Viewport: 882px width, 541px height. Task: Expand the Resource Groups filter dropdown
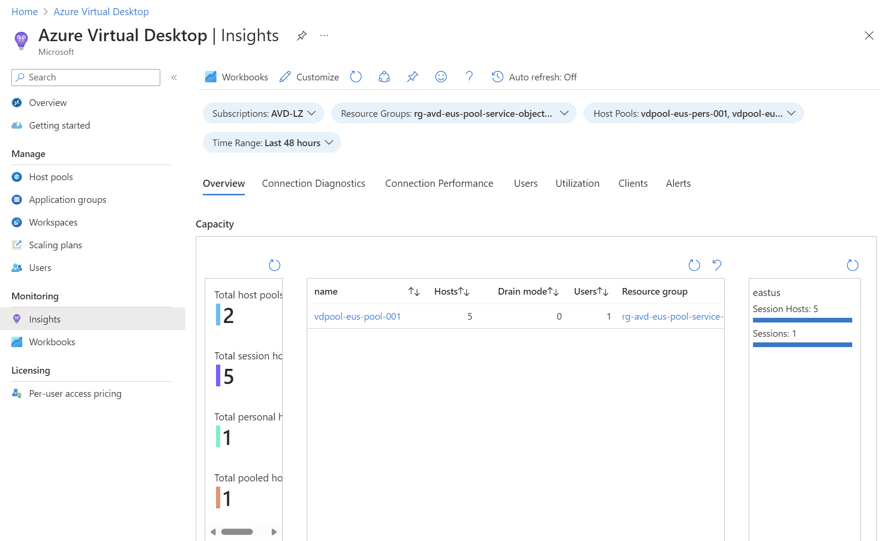coord(454,113)
